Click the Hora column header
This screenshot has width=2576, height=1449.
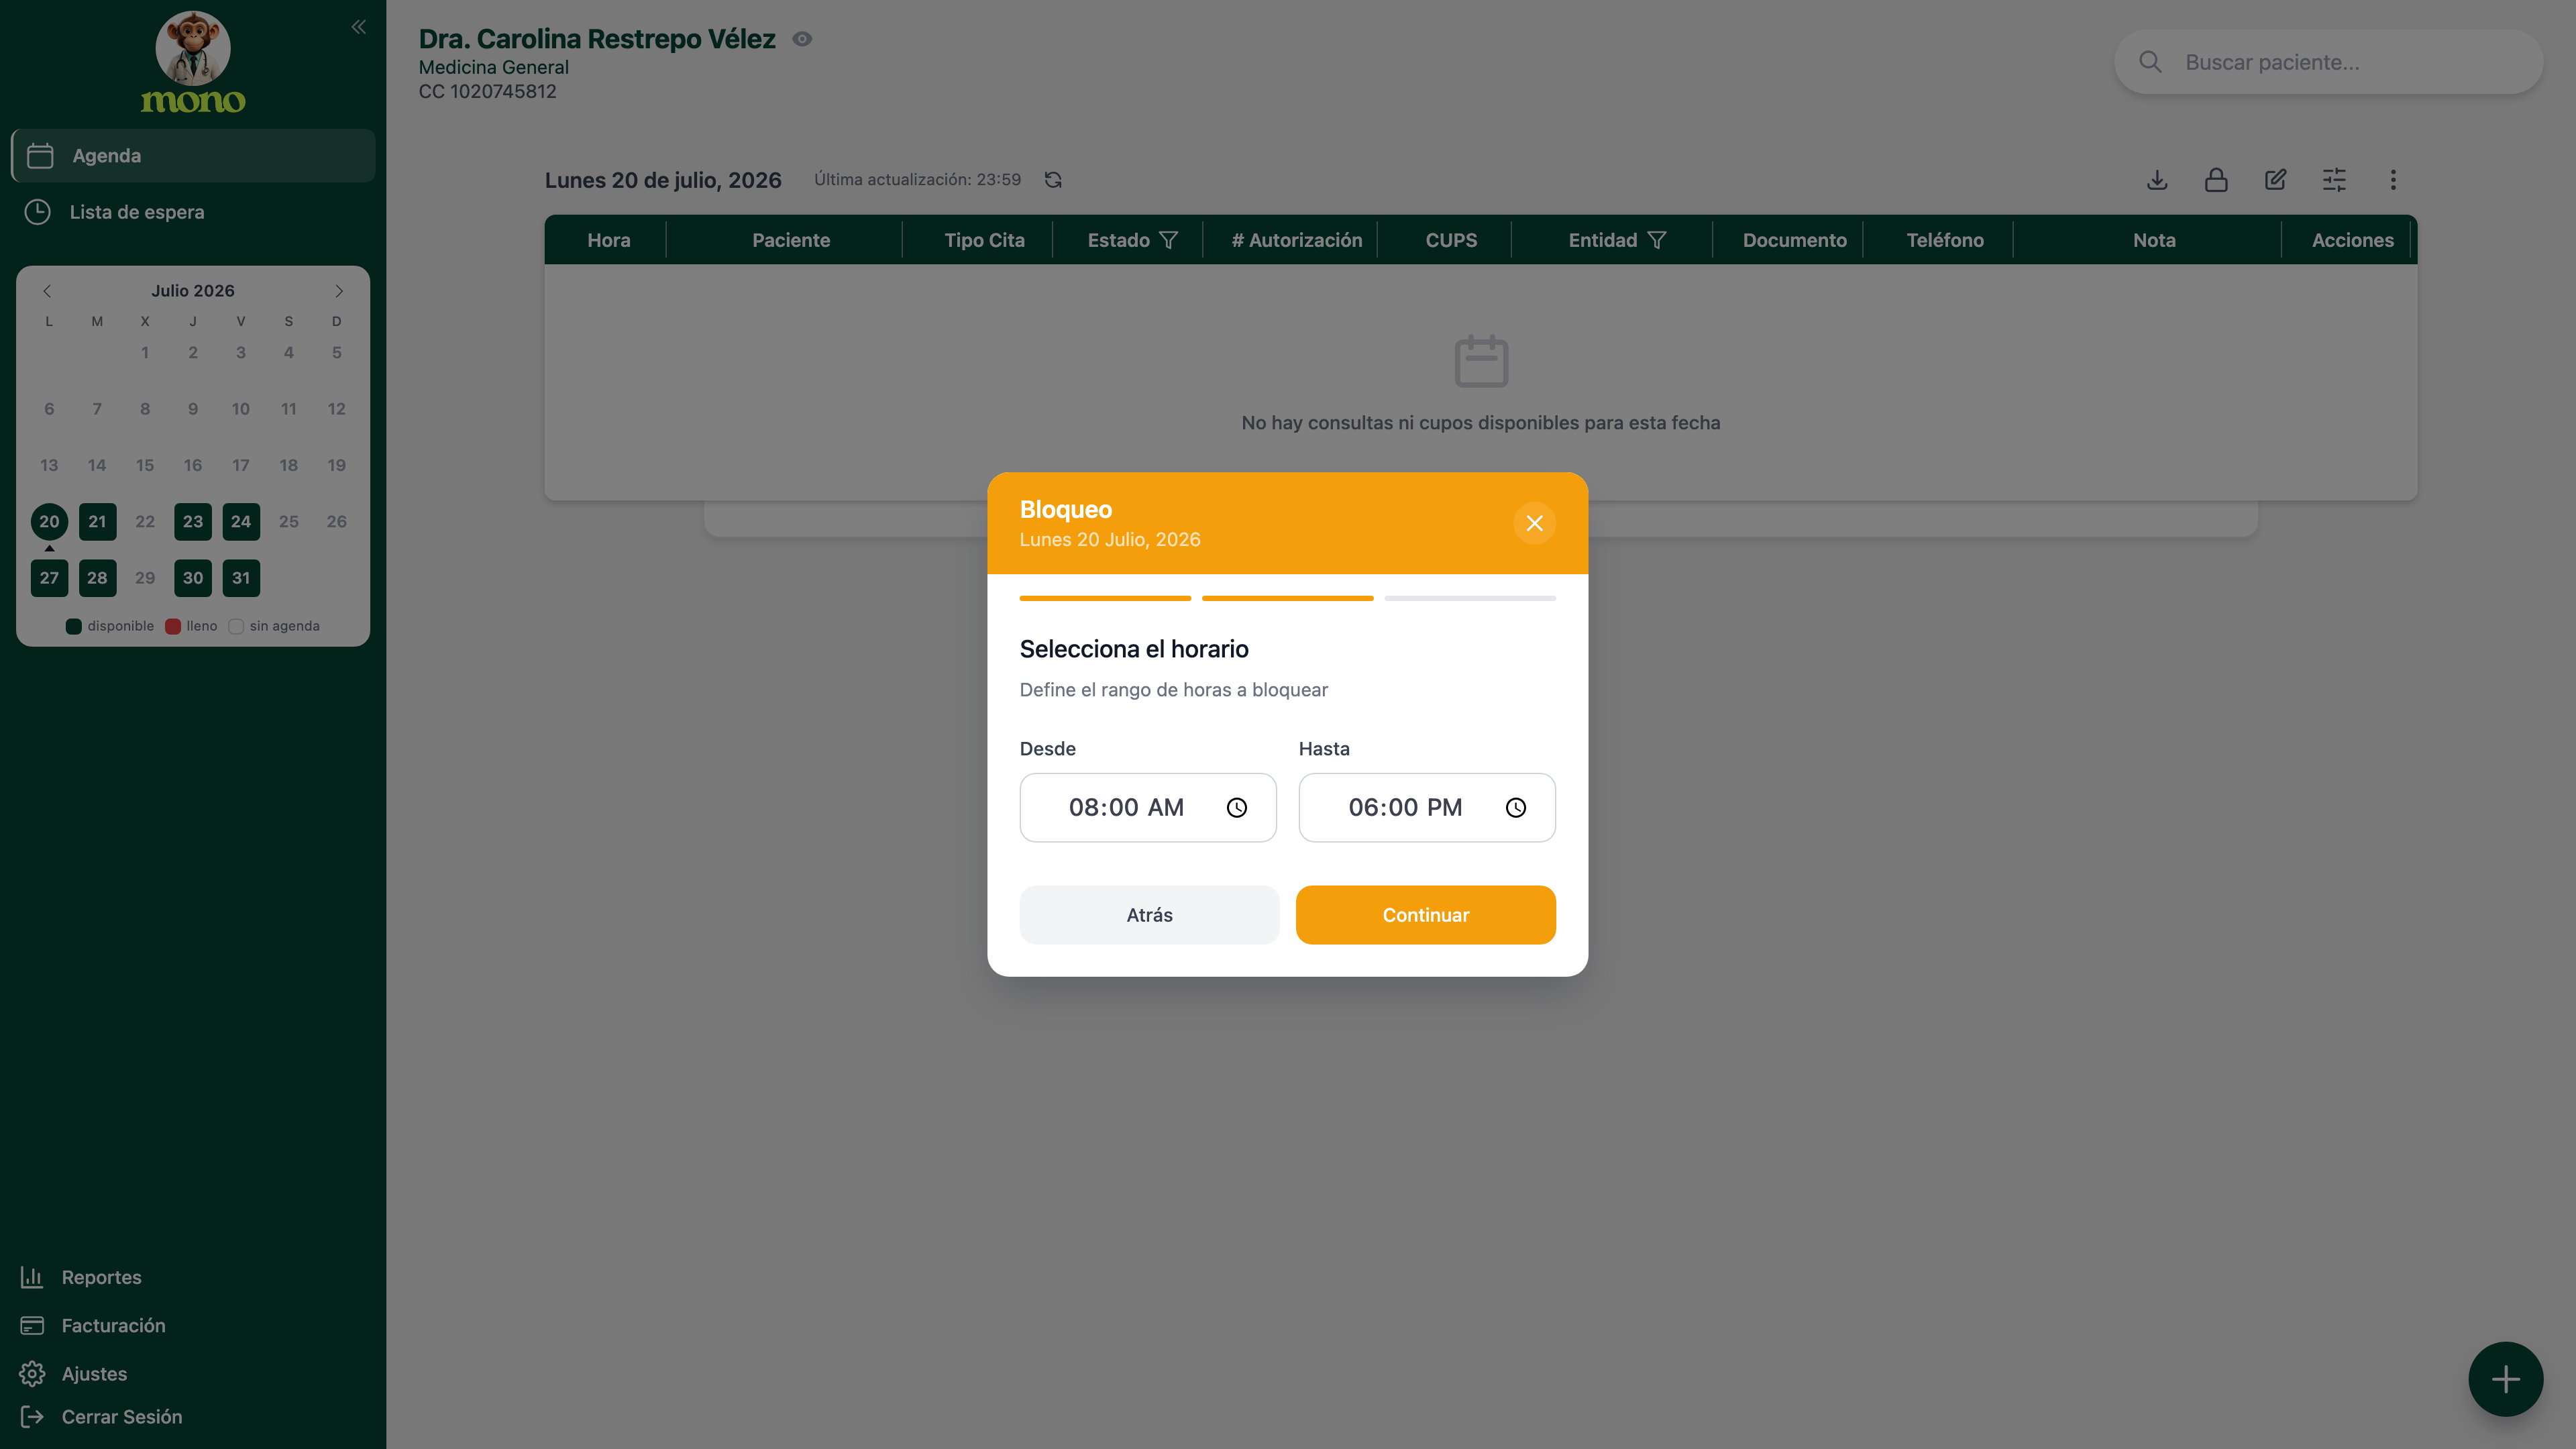coord(608,240)
